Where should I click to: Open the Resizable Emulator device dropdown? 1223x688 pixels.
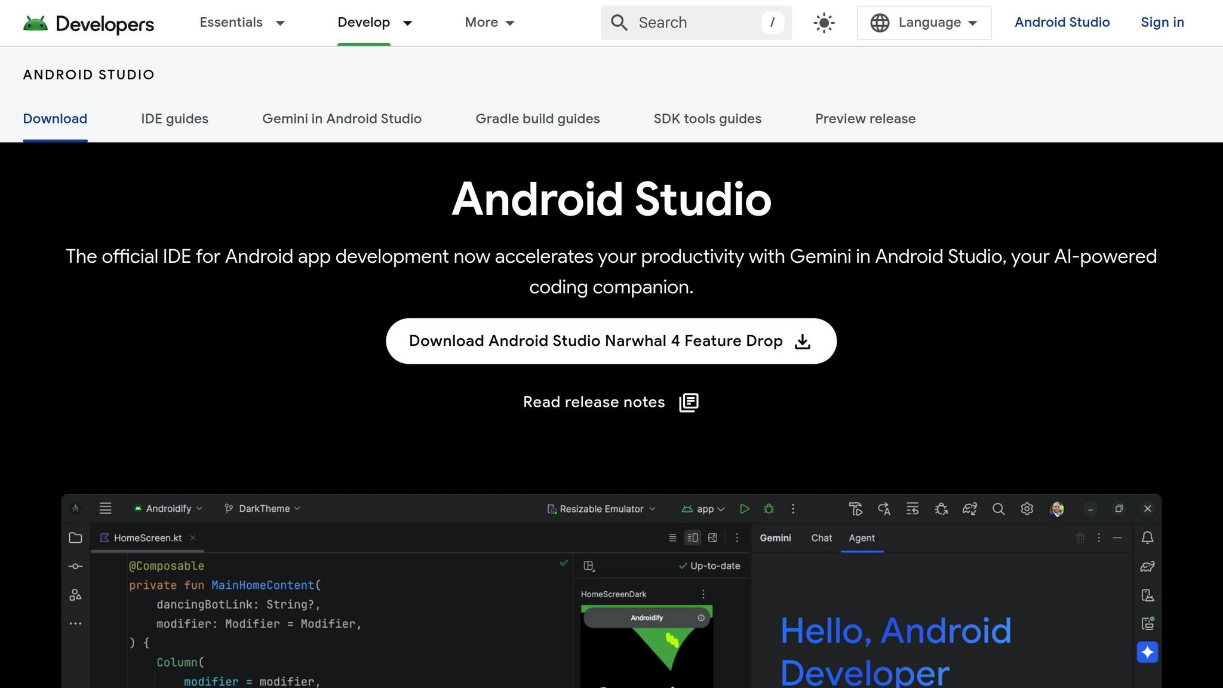(x=600, y=509)
